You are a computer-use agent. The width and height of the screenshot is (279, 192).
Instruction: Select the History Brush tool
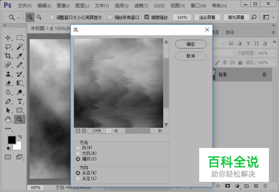[x=20, y=74]
